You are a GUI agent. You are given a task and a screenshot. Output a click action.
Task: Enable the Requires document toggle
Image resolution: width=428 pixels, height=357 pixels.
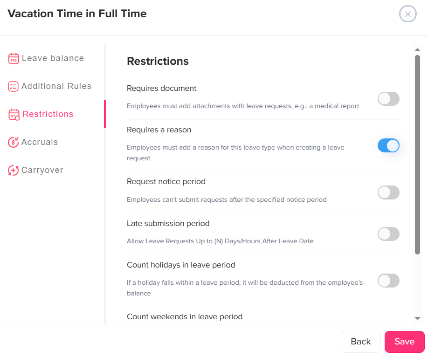pos(388,99)
